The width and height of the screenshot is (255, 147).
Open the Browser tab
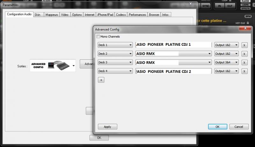click(x=154, y=15)
